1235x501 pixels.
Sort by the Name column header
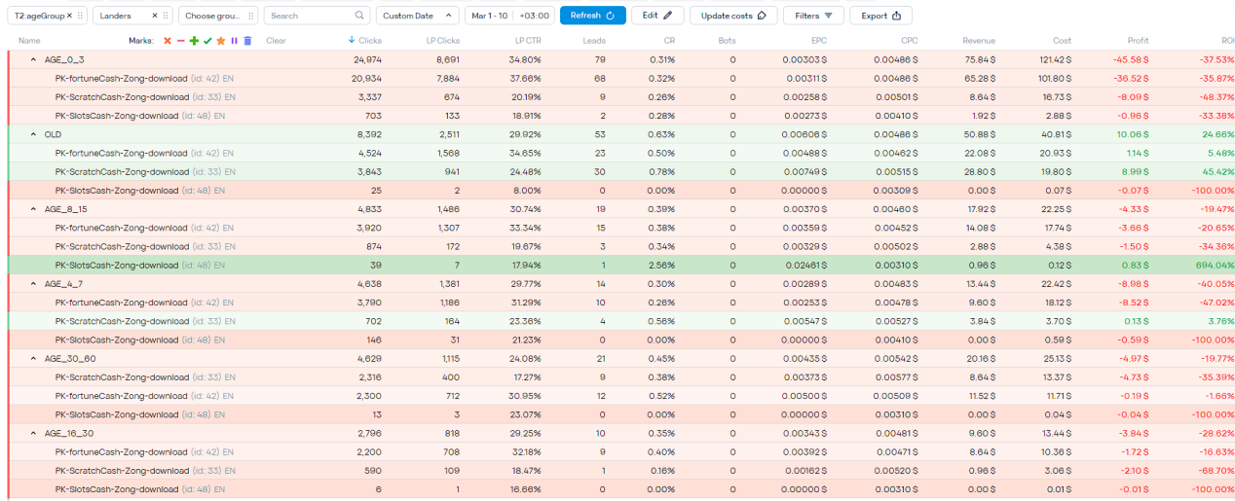(x=29, y=41)
